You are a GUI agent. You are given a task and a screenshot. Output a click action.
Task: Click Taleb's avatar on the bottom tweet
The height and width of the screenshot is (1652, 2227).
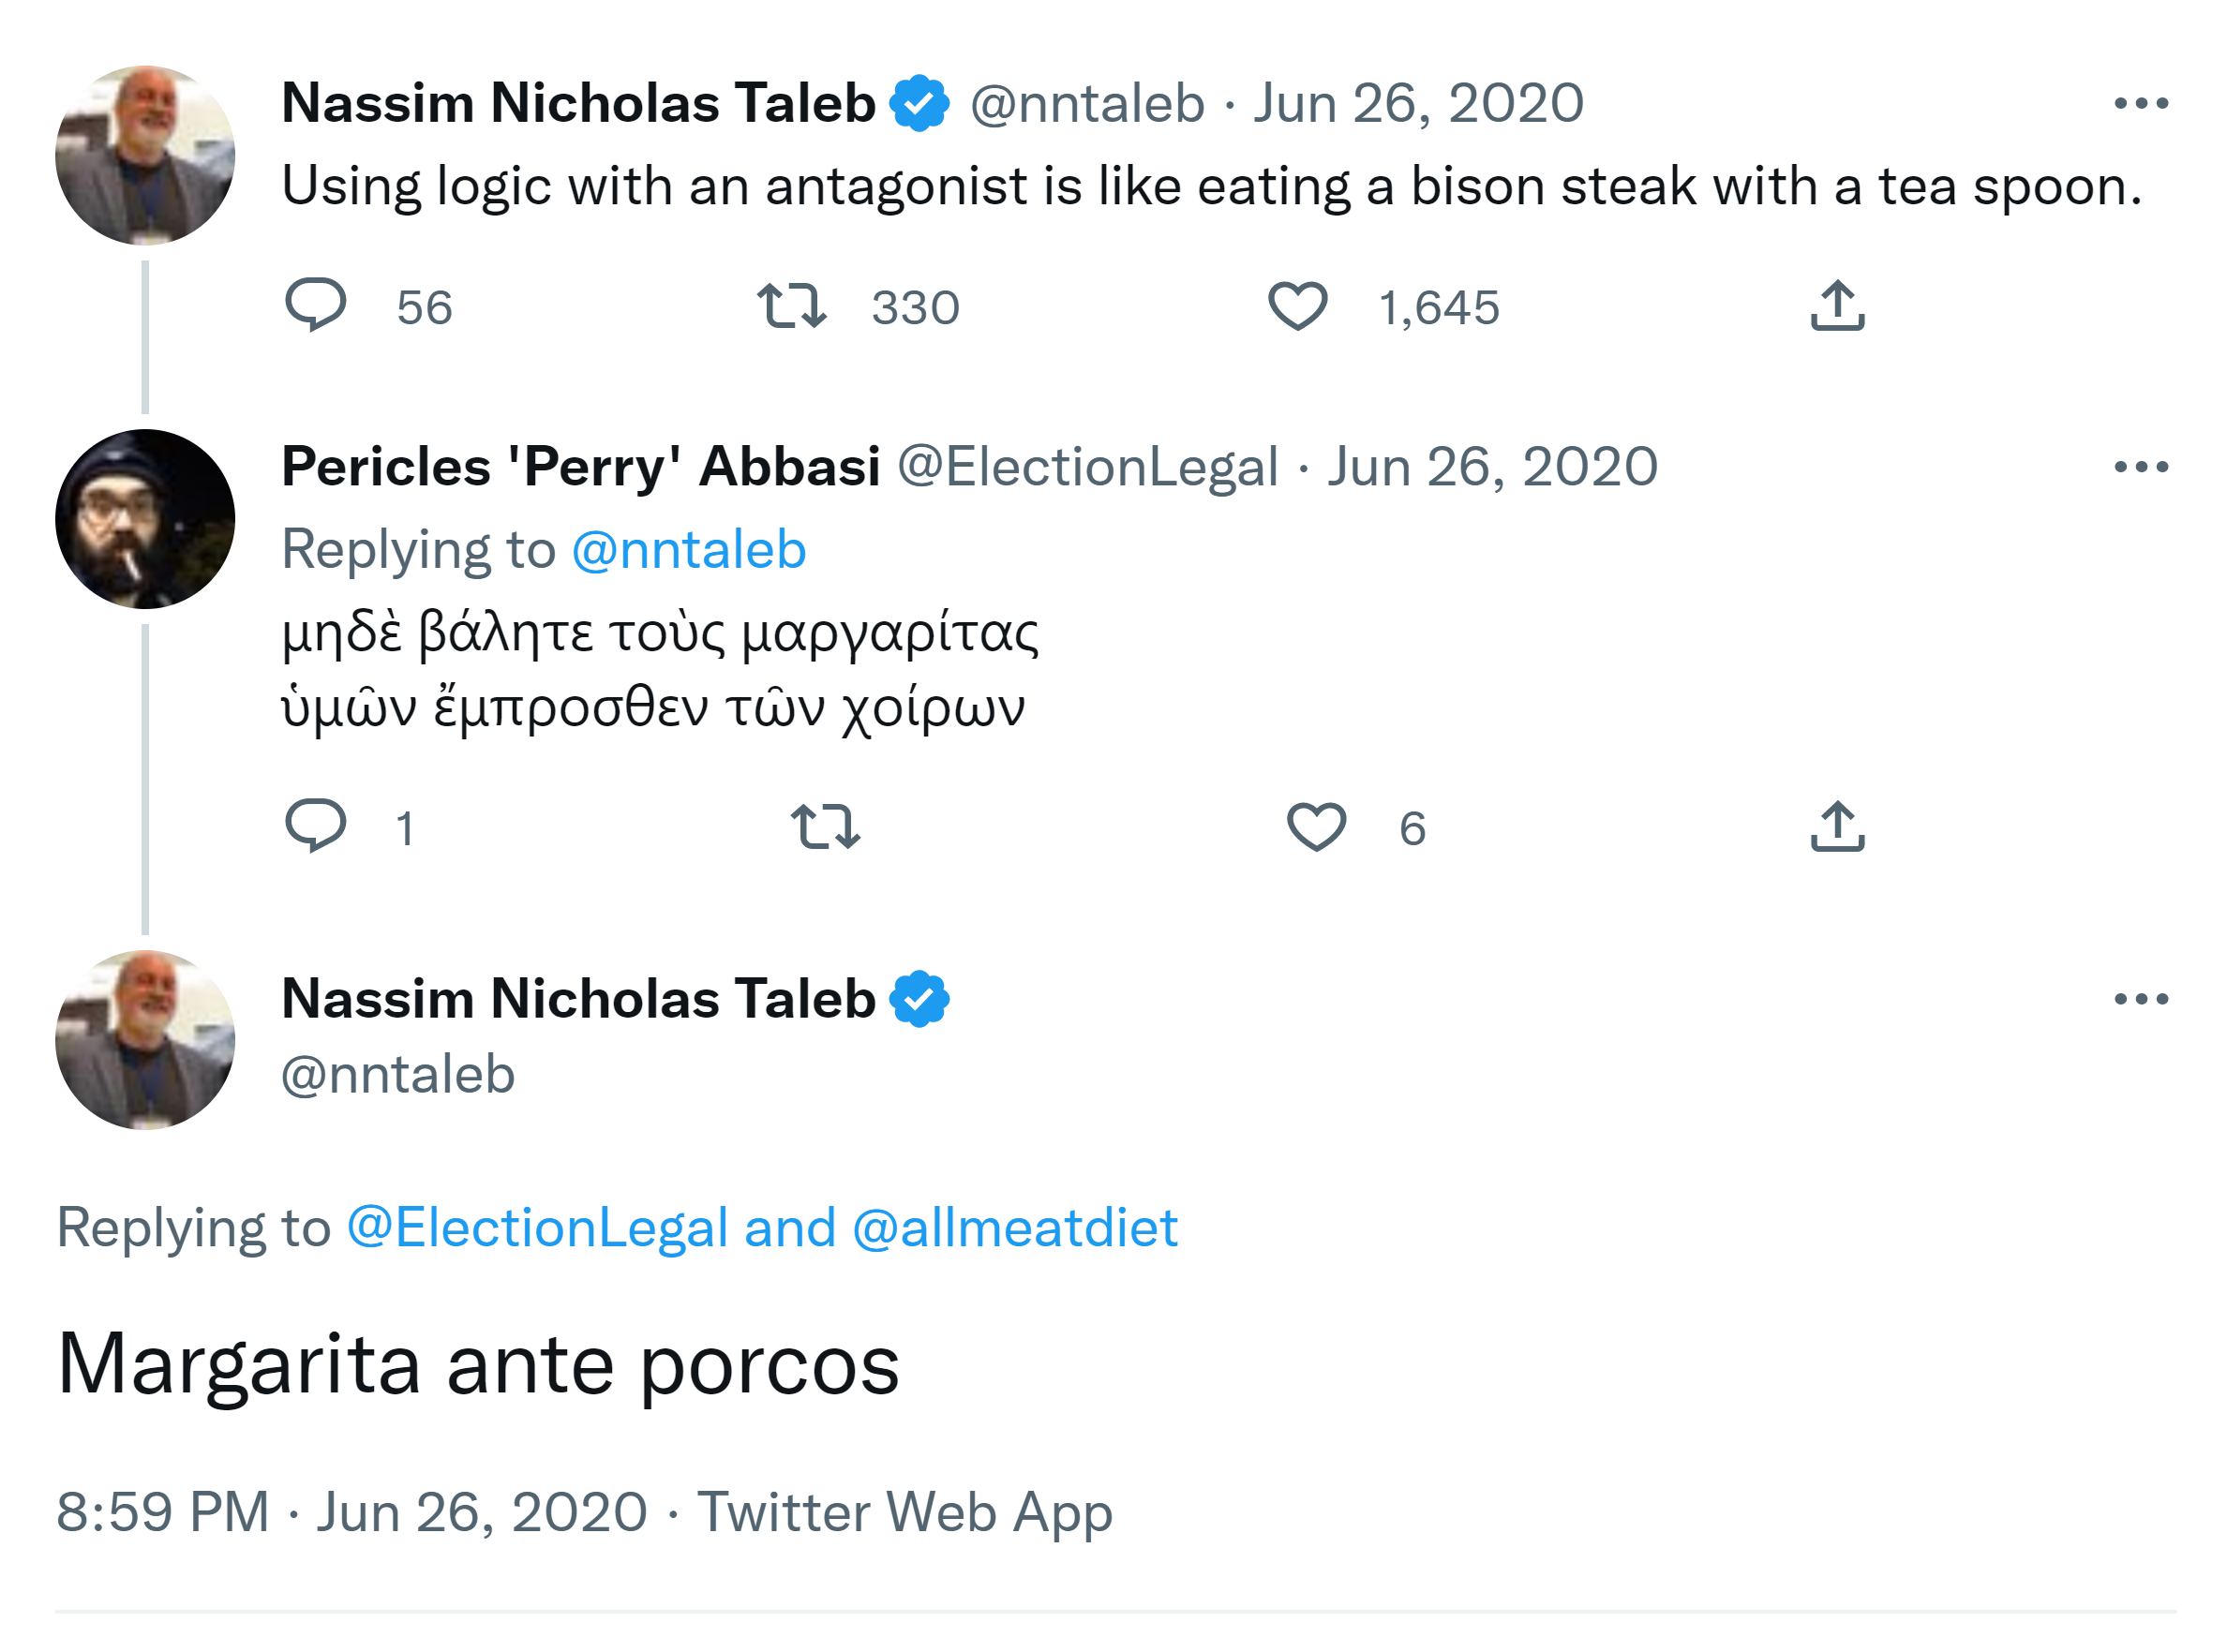pyautogui.click(x=145, y=1040)
